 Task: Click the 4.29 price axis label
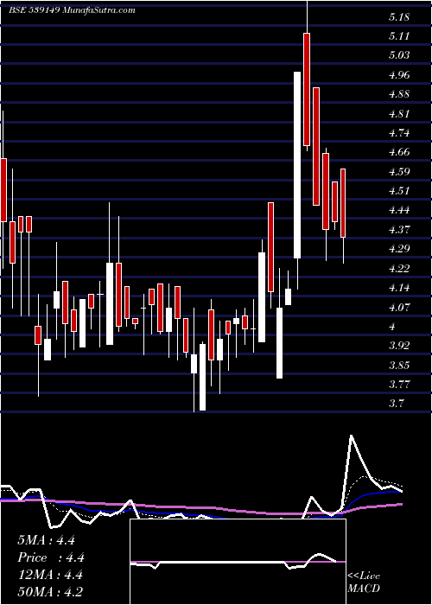399,249
